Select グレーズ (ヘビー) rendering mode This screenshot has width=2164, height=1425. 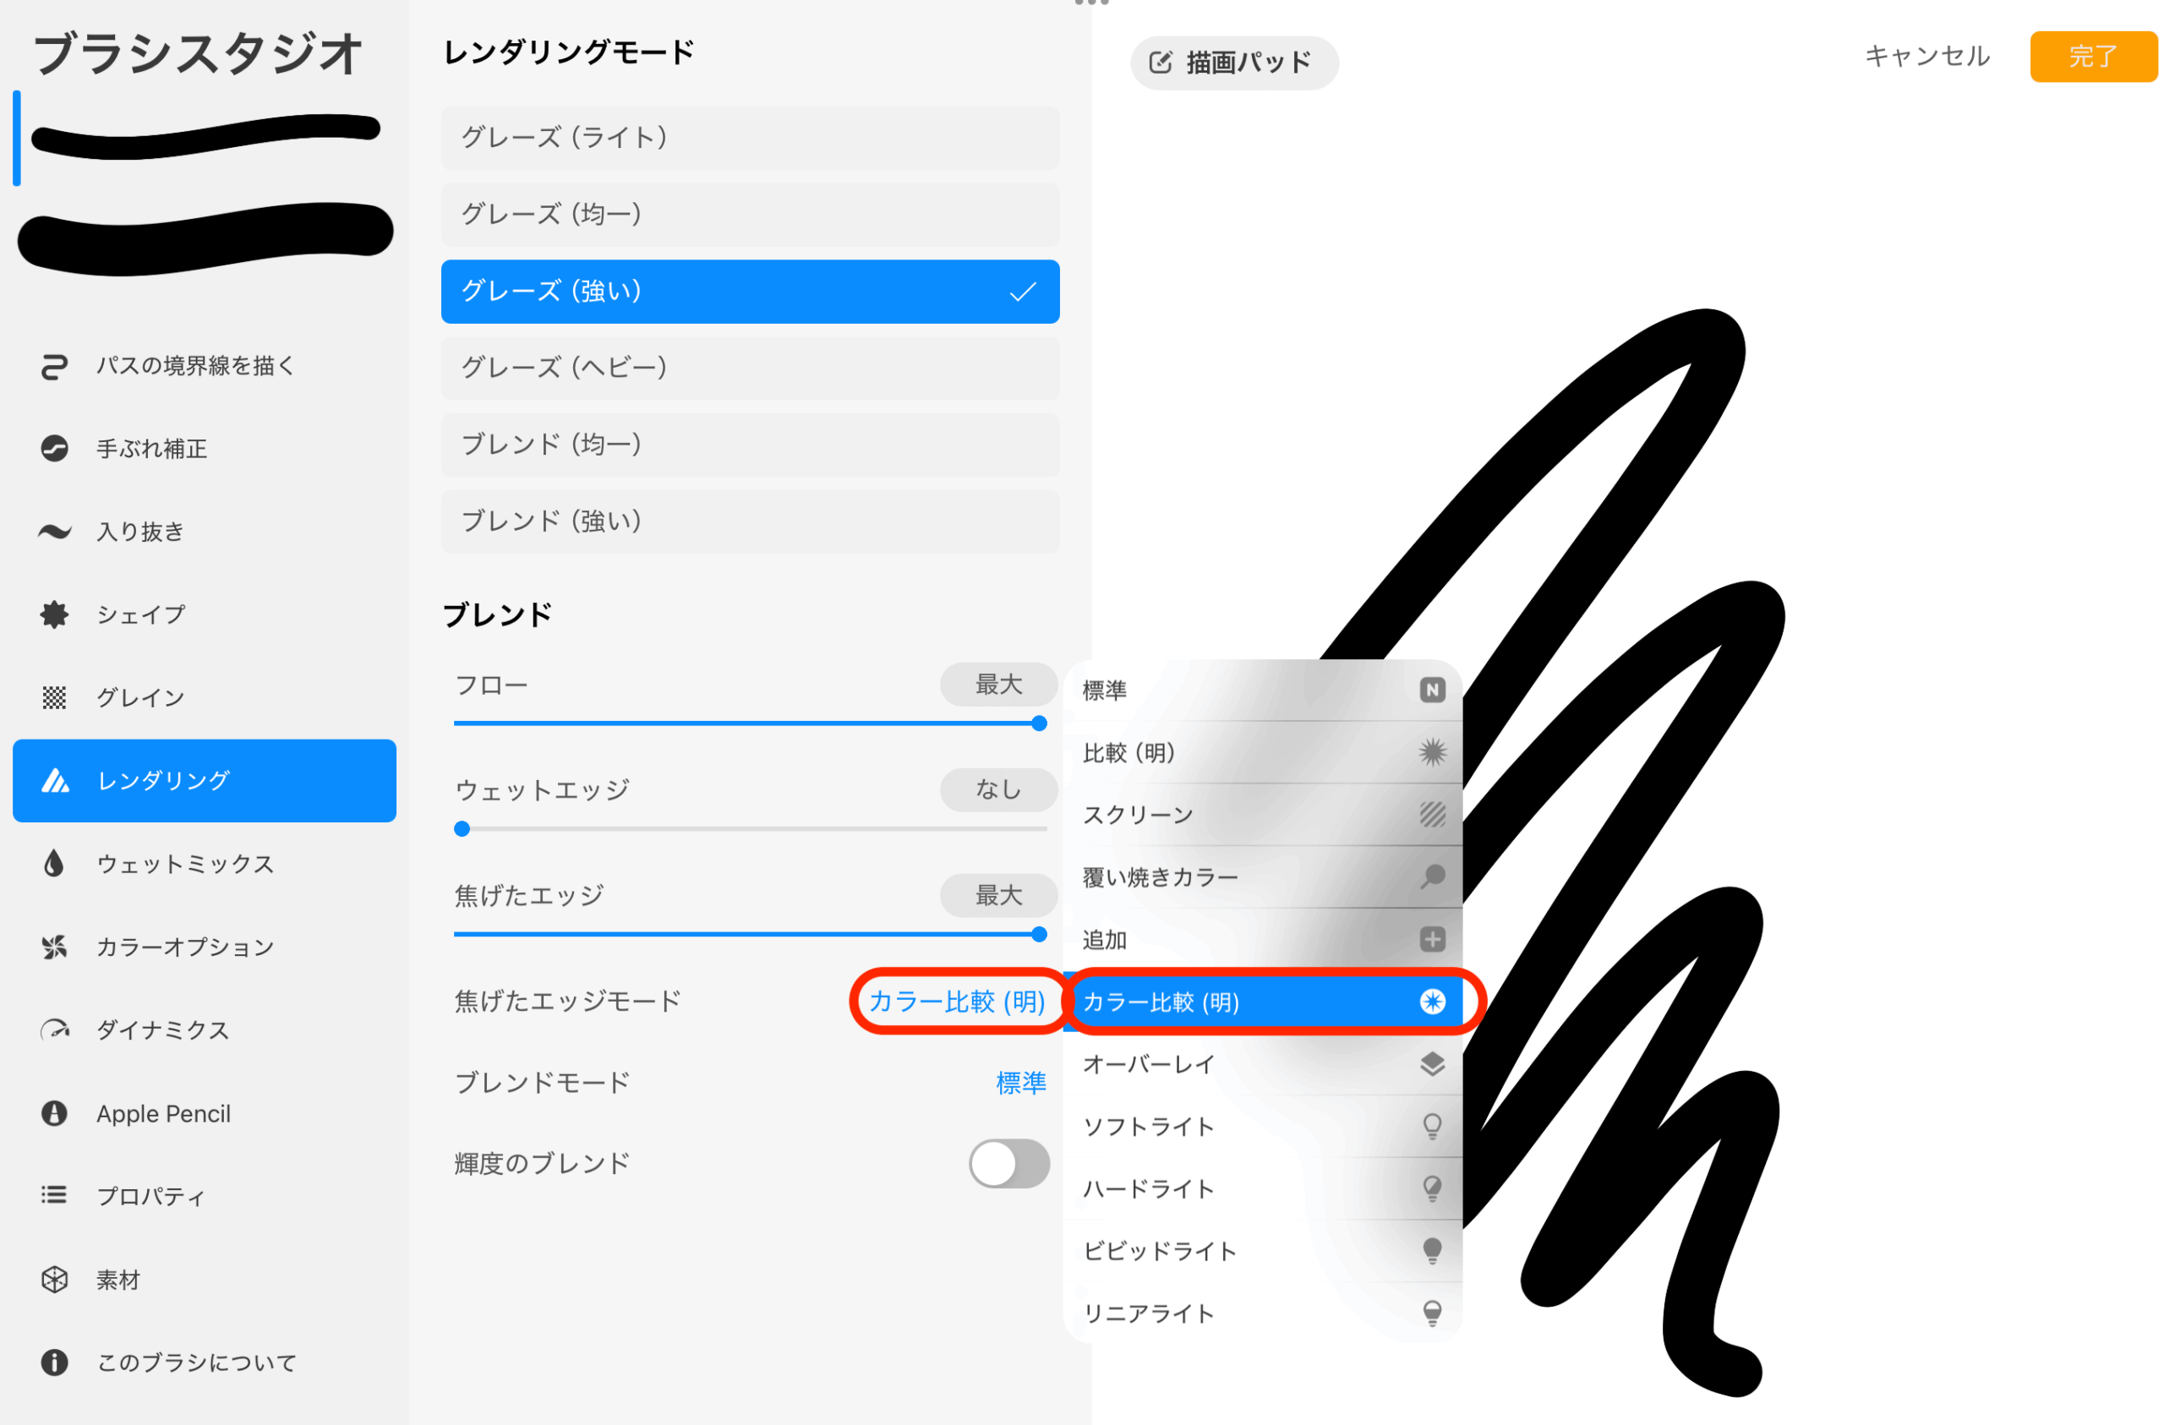pyautogui.click(x=750, y=369)
